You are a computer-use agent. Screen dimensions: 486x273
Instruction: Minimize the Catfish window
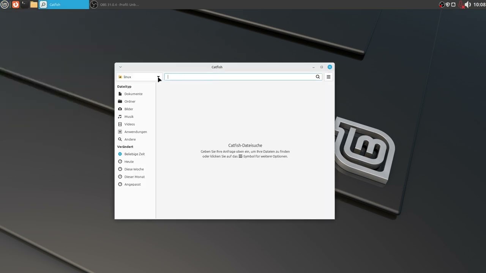pos(314,67)
